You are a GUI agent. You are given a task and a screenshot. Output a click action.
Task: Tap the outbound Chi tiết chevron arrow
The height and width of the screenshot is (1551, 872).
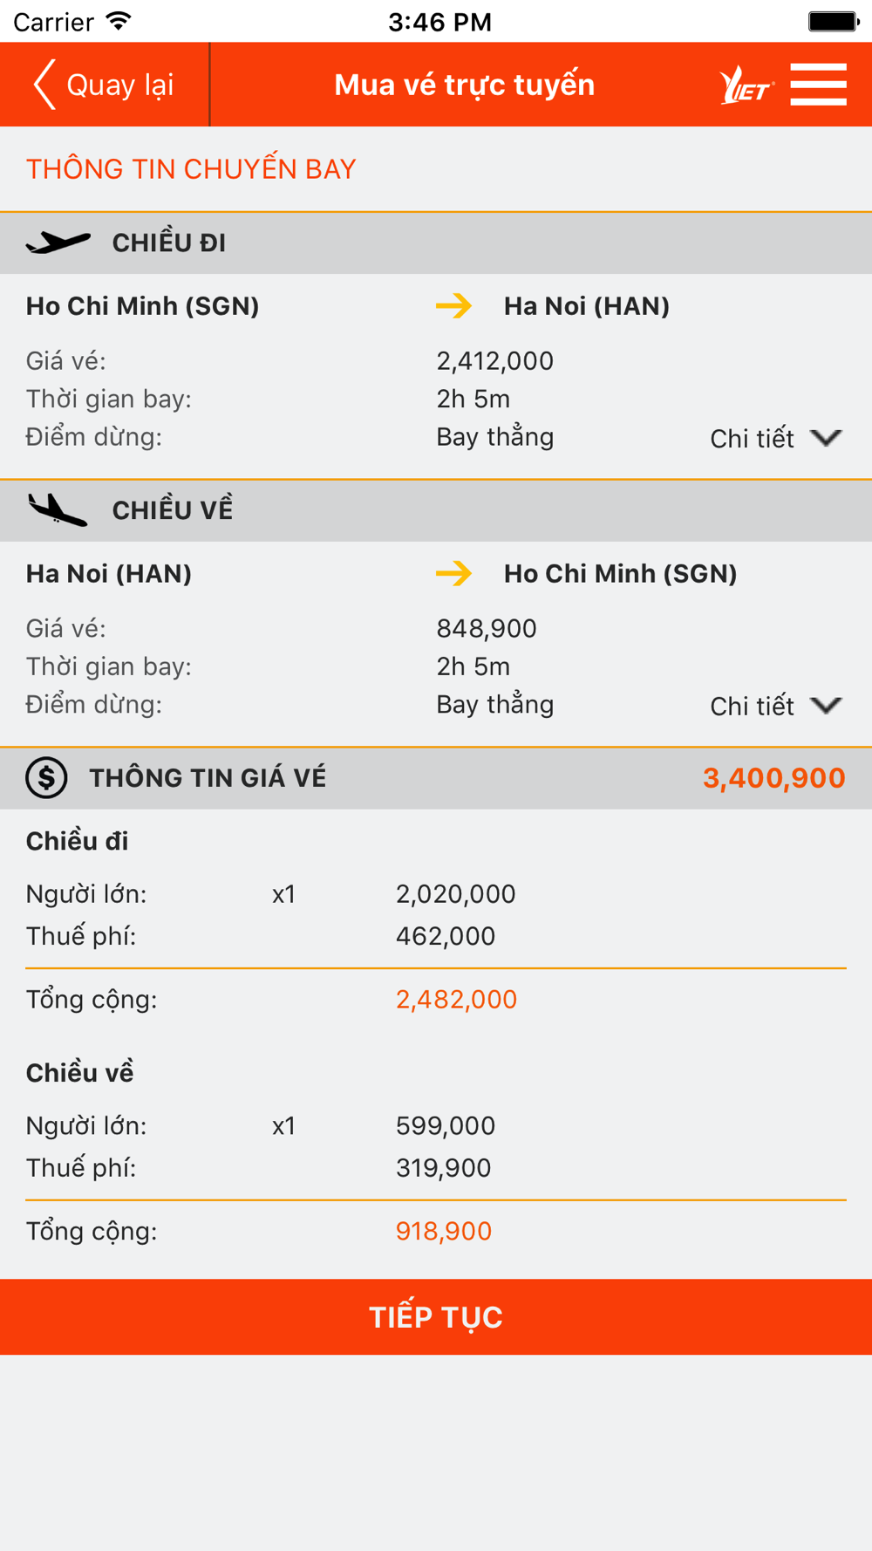(826, 437)
